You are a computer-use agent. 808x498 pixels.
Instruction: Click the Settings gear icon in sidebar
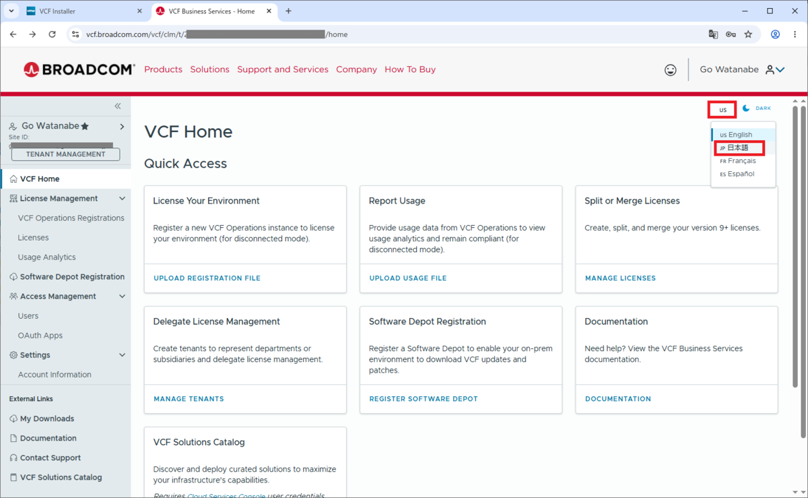tap(13, 355)
